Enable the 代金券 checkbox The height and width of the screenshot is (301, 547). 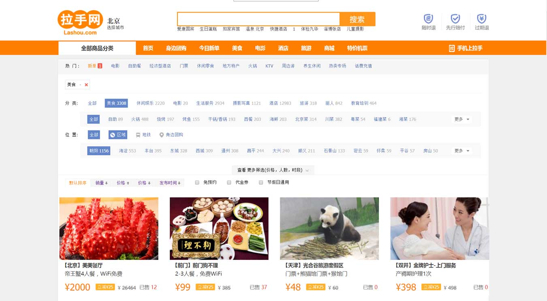[229, 183]
